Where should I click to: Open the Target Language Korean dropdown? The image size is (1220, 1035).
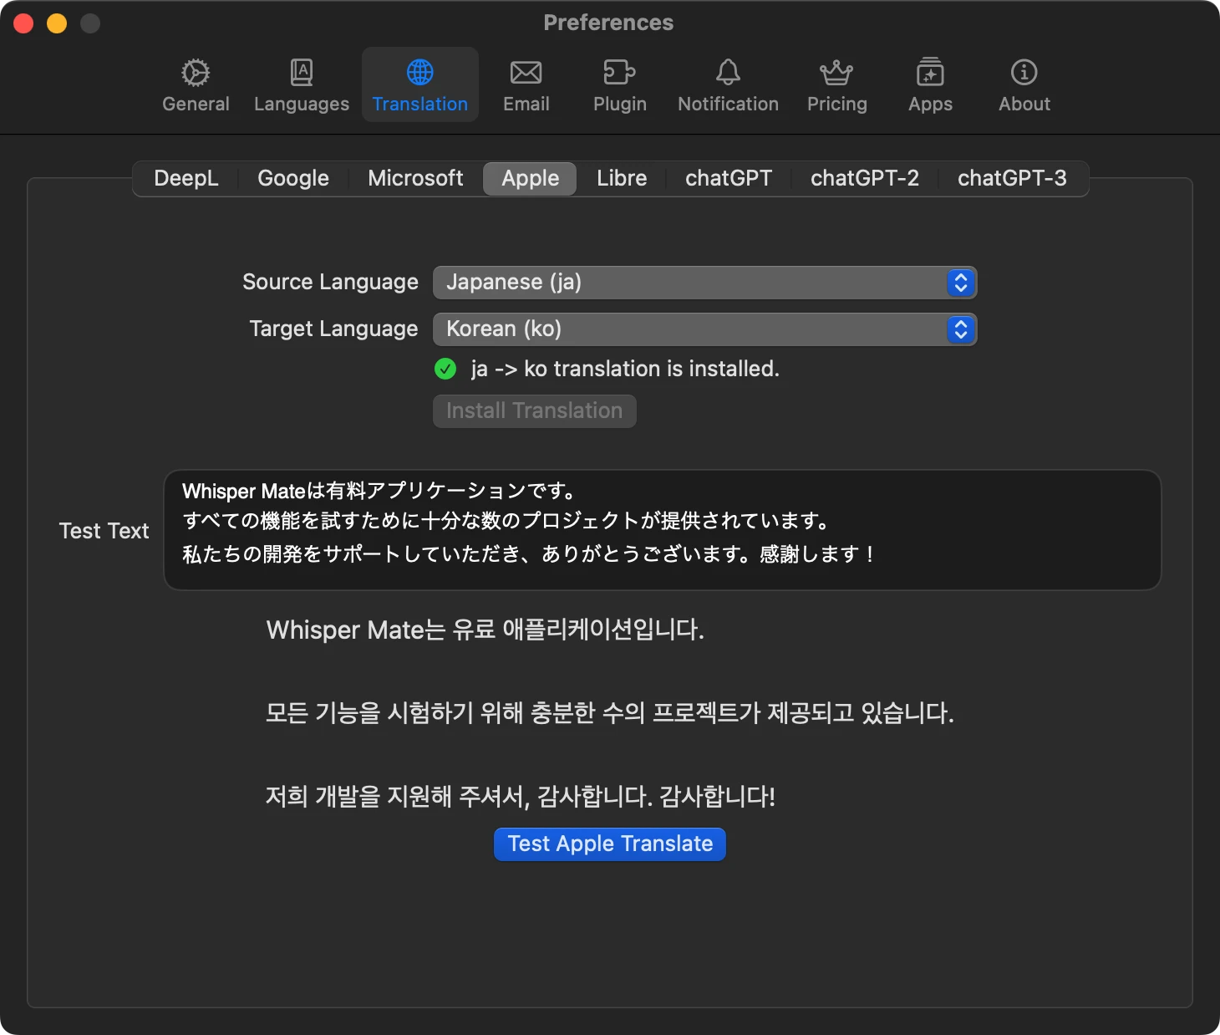point(704,329)
